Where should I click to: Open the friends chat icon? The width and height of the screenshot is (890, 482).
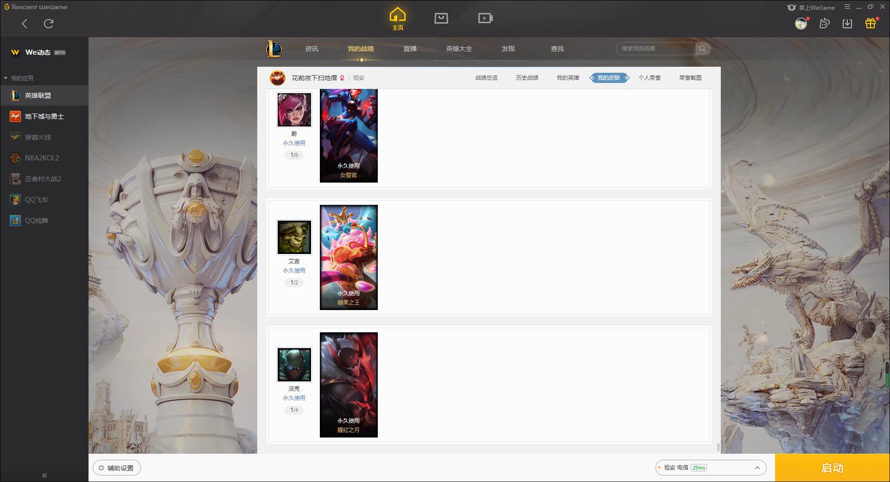click(824, 24)
